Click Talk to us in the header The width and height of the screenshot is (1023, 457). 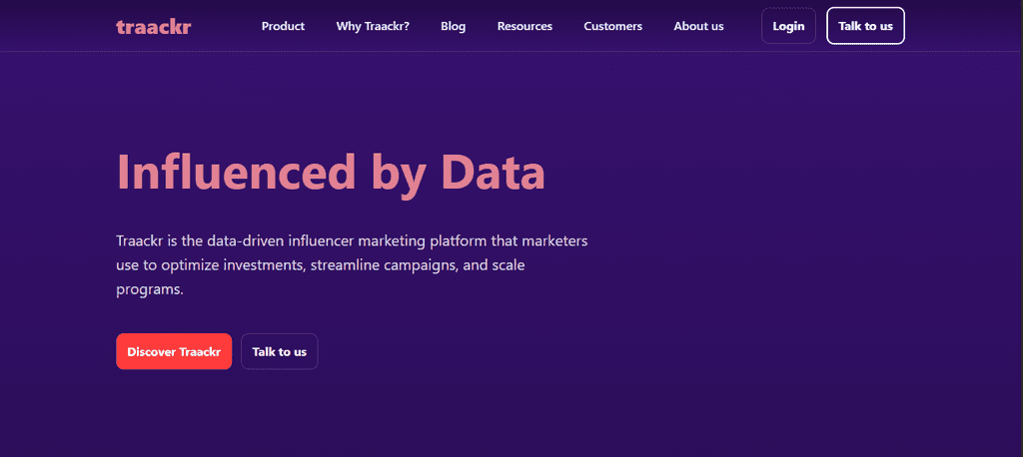tap(865, 26)
